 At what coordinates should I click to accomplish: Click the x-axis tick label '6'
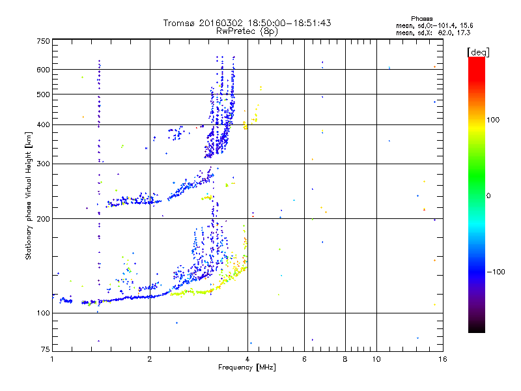(304, 359)
